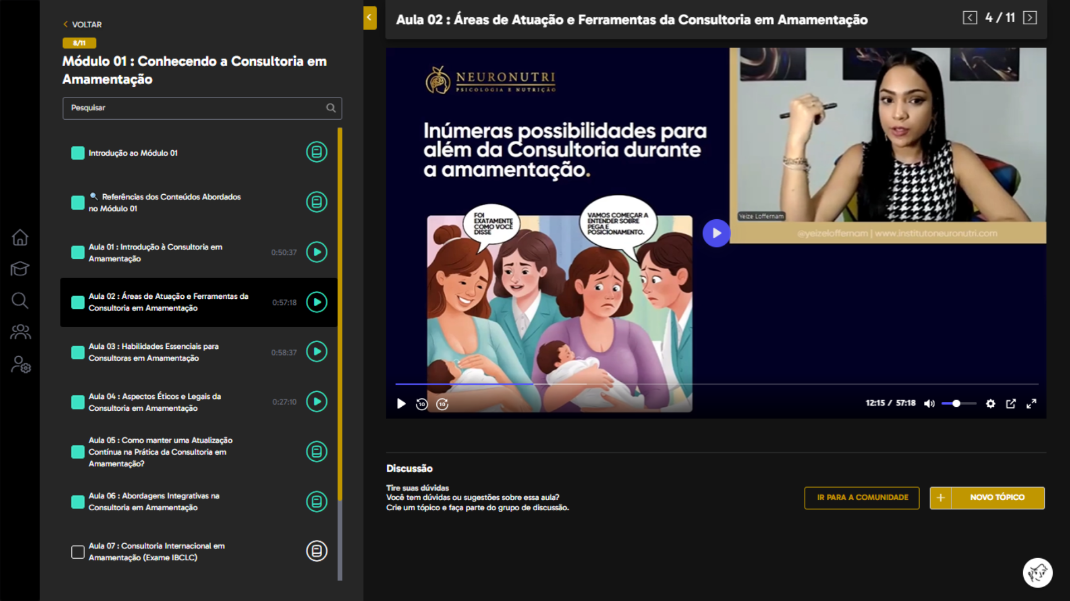The image size is (1070, 601).
Task: Open the account settings icon
Action: point(20,366)
